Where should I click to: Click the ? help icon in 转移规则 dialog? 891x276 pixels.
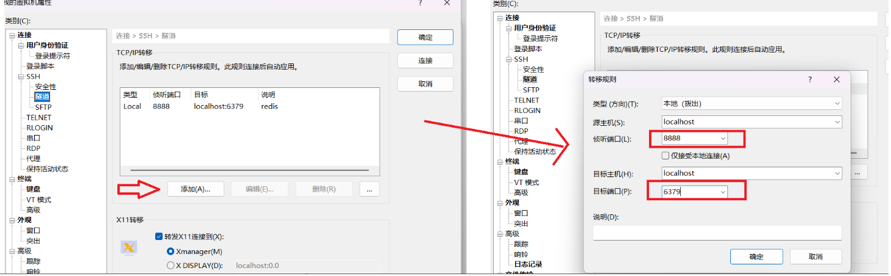click(810, 80)
